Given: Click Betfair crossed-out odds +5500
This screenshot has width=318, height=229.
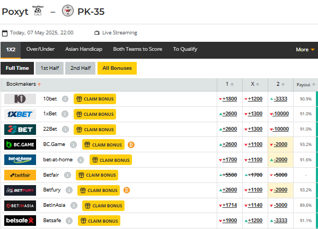Looking at the screenshot, I should click(x=229, y=175).
